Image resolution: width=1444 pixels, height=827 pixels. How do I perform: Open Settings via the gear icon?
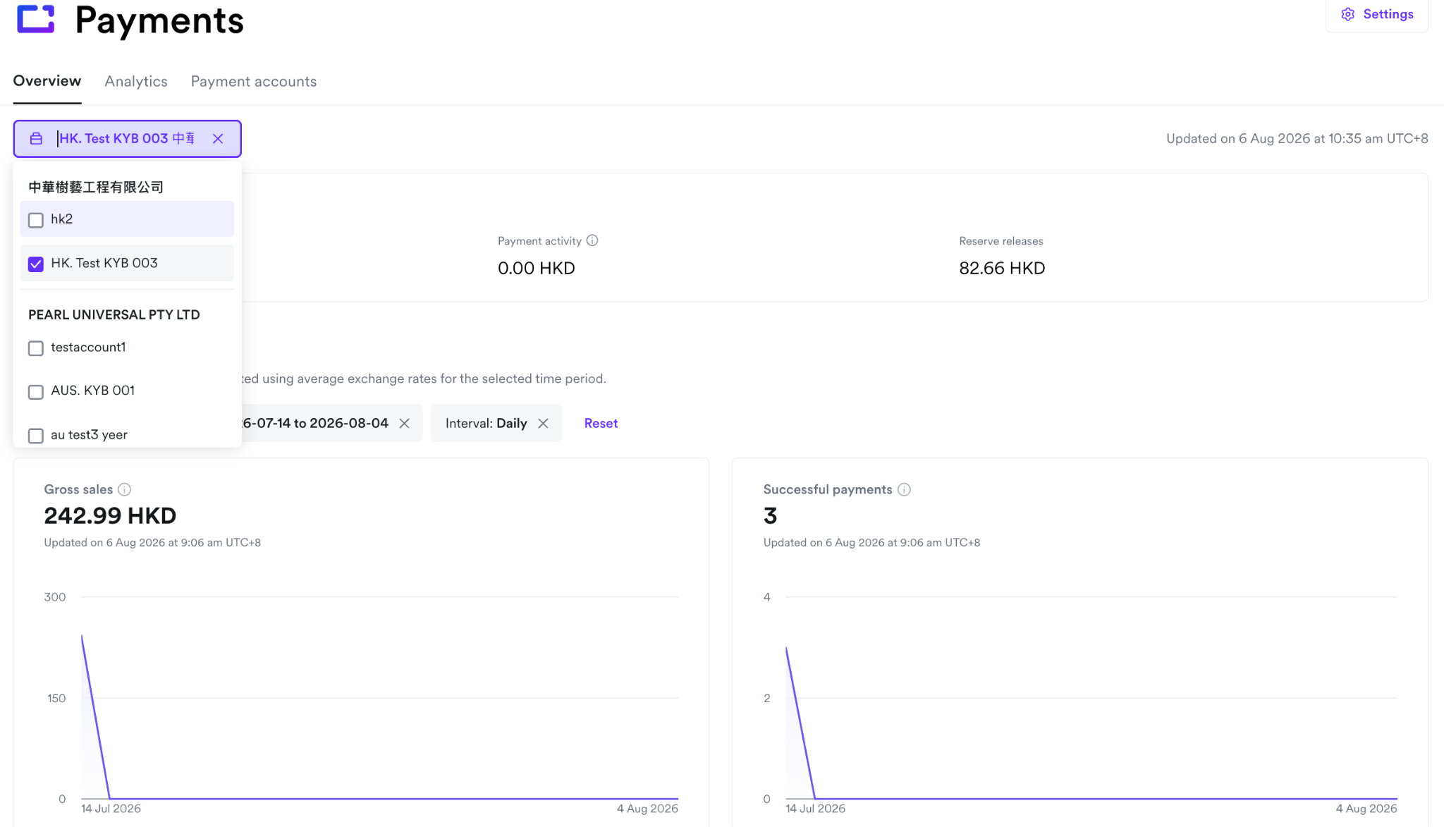1347,14
